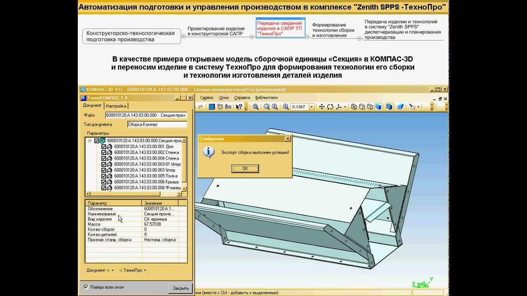Uncheck the 005 Полка part checkbox
527x296 pixels.
103,176
